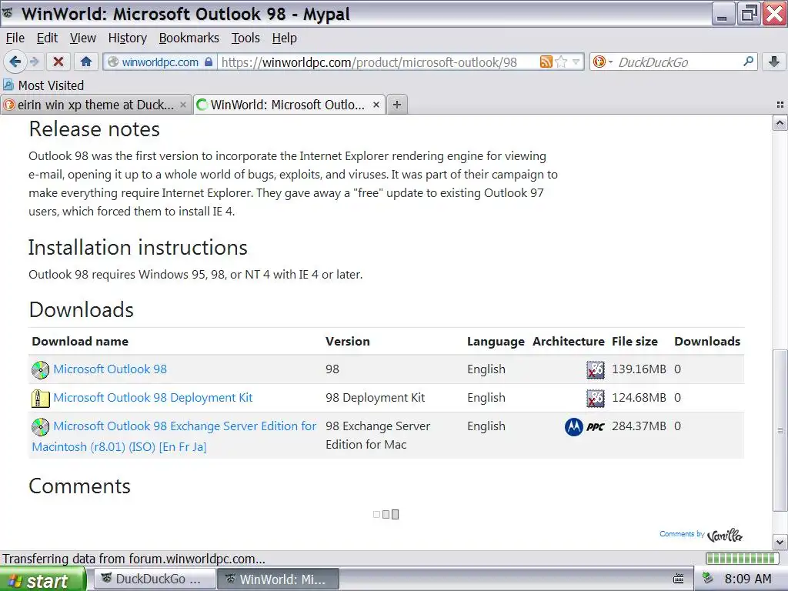Viewport: 788px width, 591px height.
Task: Click the CD icon beside Microsoft Outlook 98
Action: pyautogui.click(x=40, y=370)
